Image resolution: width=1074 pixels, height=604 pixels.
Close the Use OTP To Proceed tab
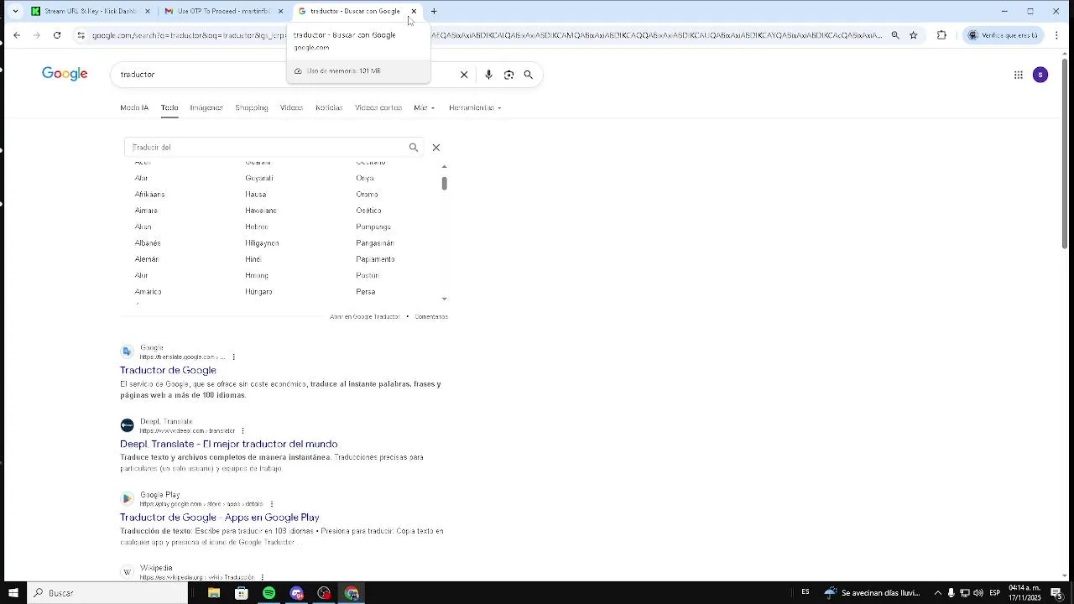pyautogui.click(x=280, y=11)
